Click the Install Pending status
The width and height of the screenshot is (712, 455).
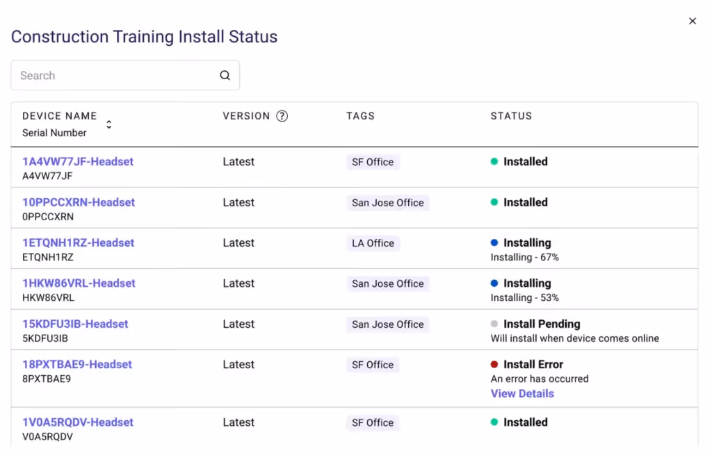(x=535, y=324)
